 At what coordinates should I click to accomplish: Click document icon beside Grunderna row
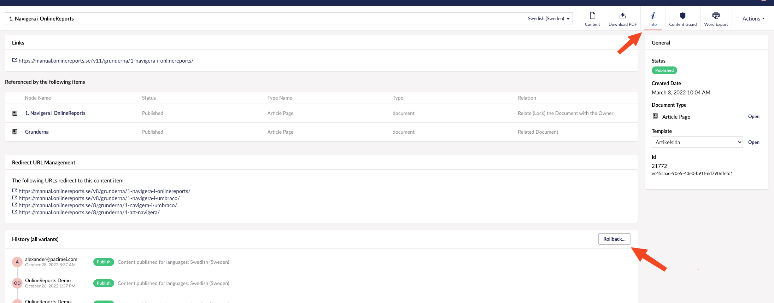pos(15,132)
